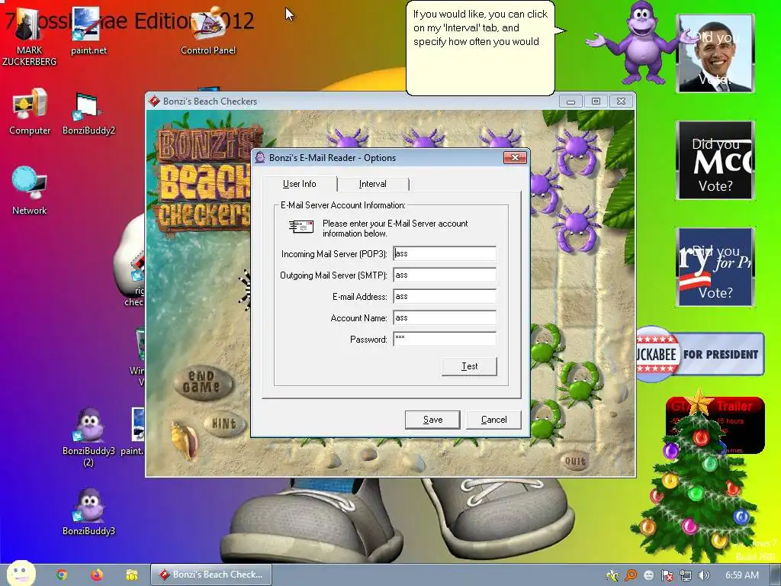Focus the E-mail Address field
The width and height of the screenshot is (781, 586).
[445, 296]
